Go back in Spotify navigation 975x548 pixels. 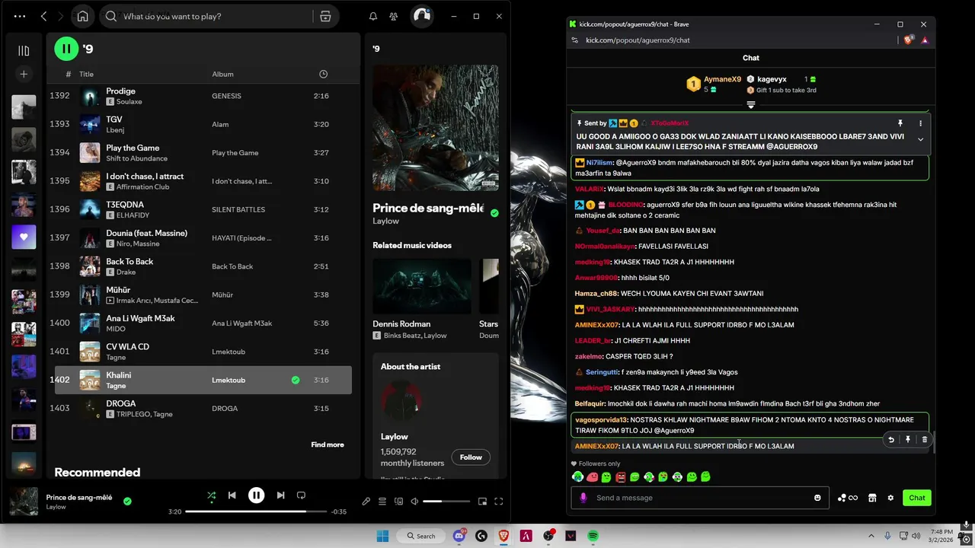pyautogui.click(x=43, y=16)
